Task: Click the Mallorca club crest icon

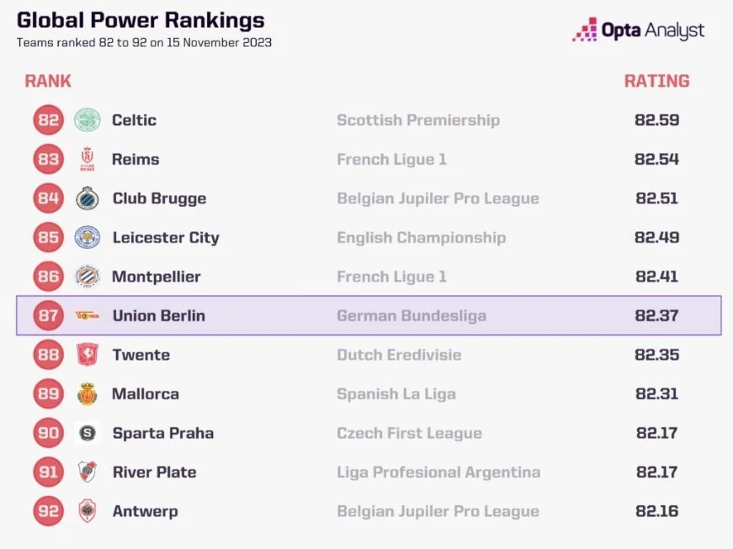Action: (88, 393)
